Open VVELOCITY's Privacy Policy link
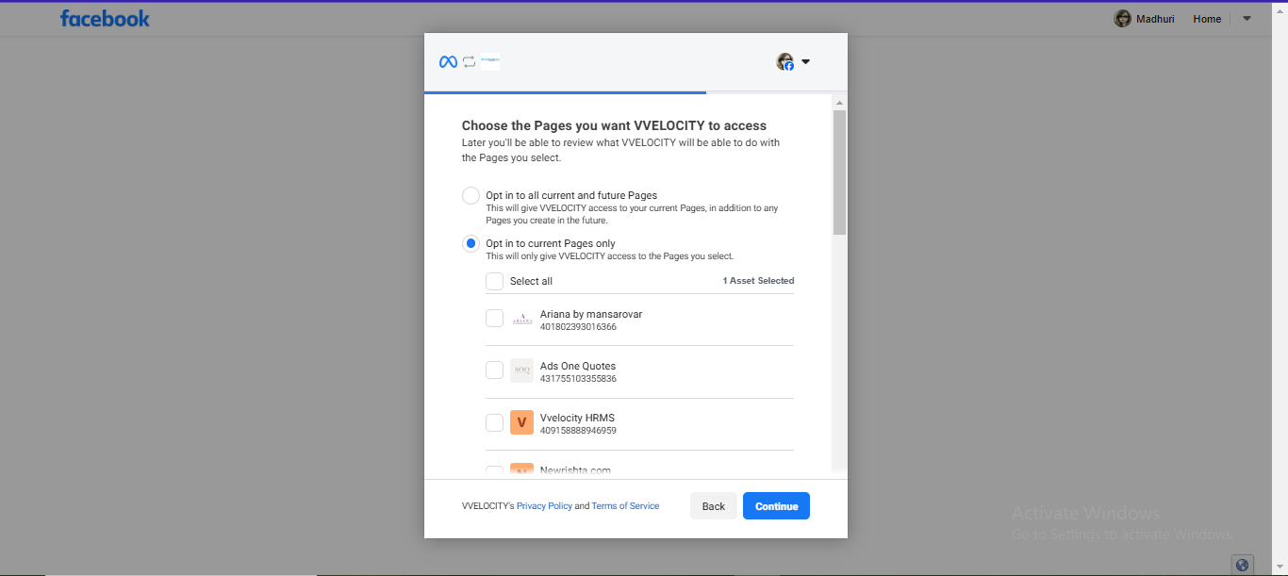Screen dimensions: 1288x576 click(x=544, y=506)
